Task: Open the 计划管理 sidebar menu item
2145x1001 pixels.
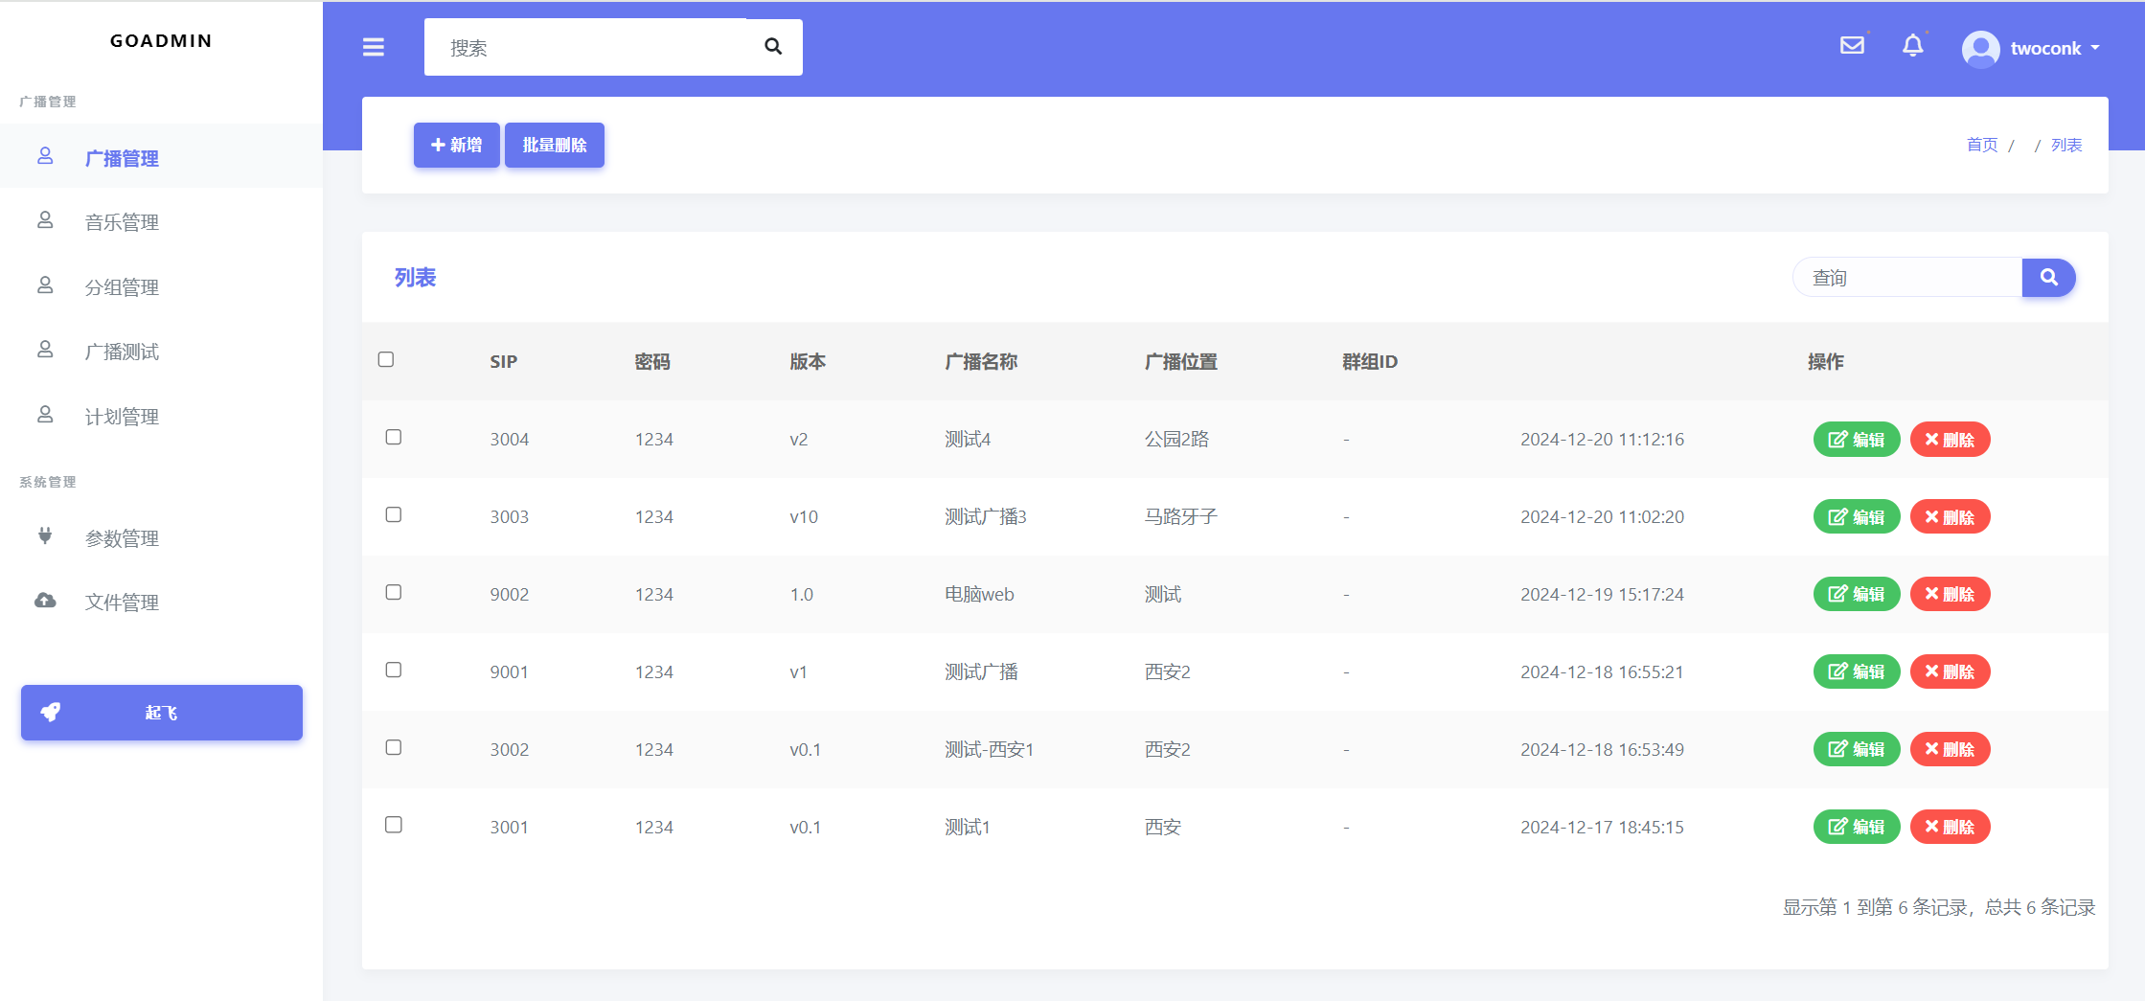Action: click(121, 416)
